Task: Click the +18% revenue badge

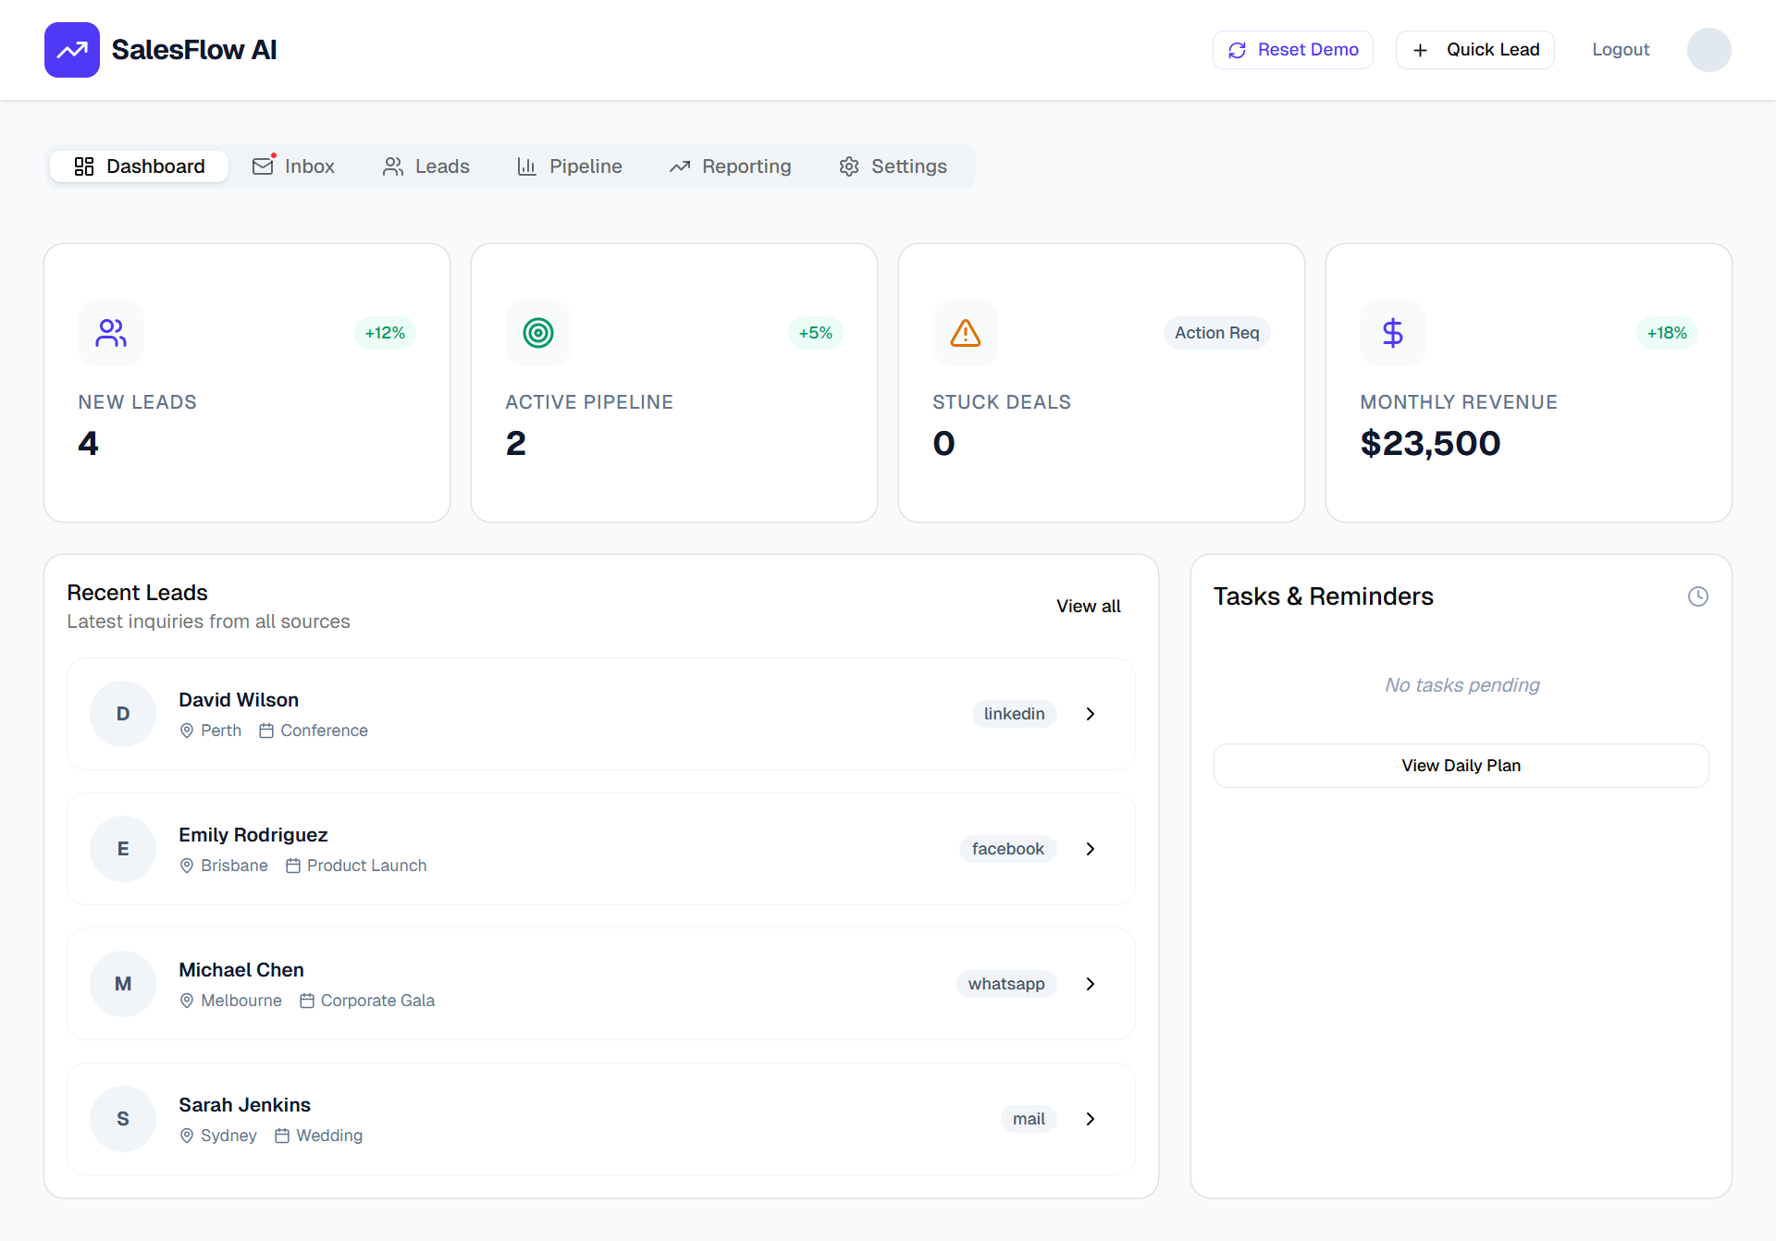Action: pyautogui.click(x=1667, y=333)
